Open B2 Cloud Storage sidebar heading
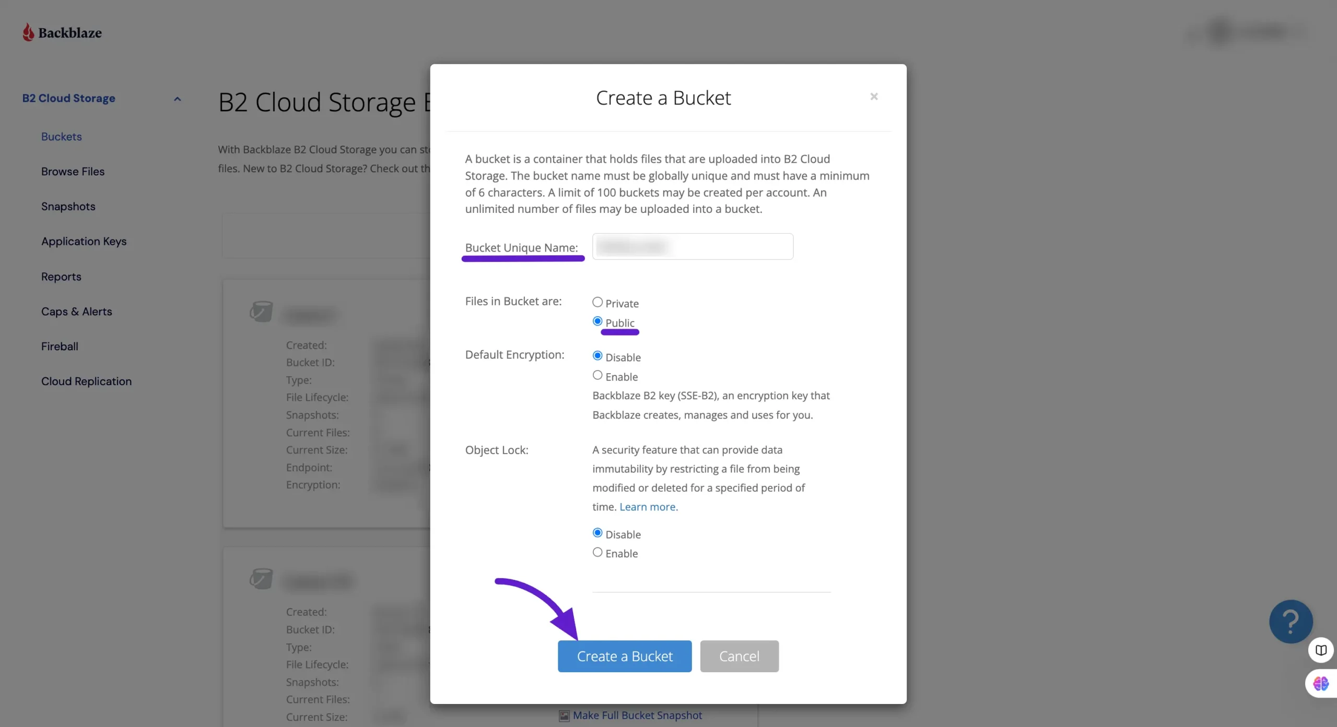This screenshot has width=1337, height=727. coord(68,98)
